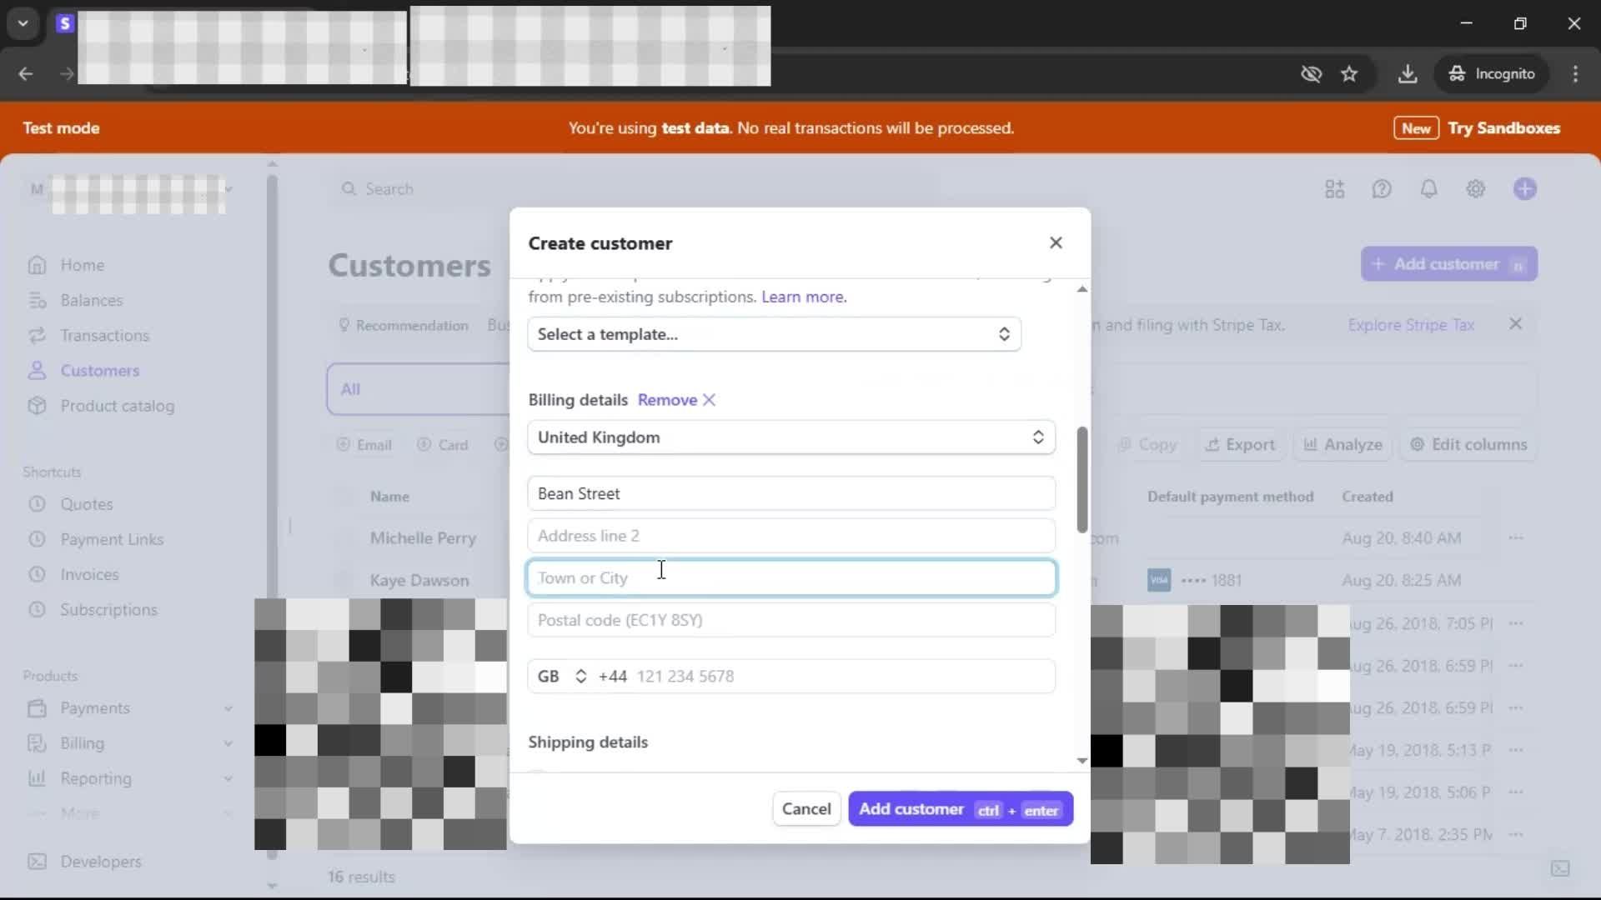Screen dimensions: 1601x900
Task: Open the Learn more link
Action: [803, 297]
